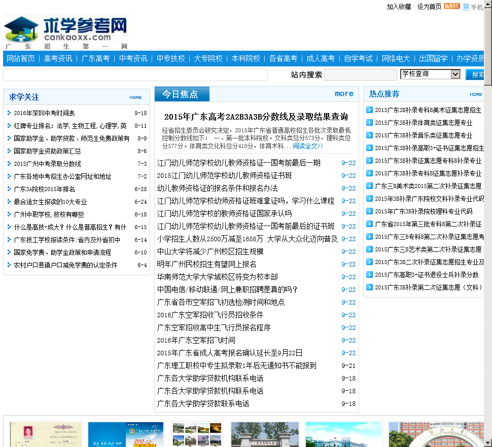Open article 华南师范大学大学城校区将变为校本部

tap(218, 277)
